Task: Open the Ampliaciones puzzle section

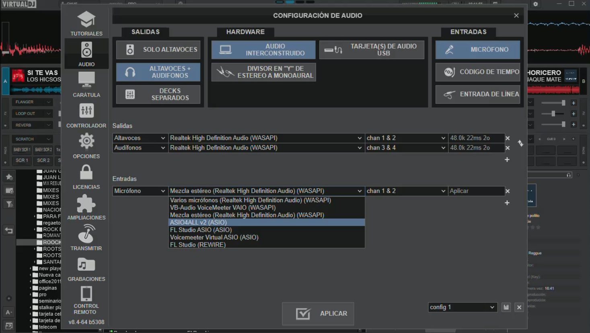Action: [86, 207]
